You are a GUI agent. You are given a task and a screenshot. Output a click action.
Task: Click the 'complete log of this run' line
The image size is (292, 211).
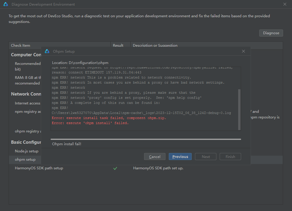[x=106, y=103]
